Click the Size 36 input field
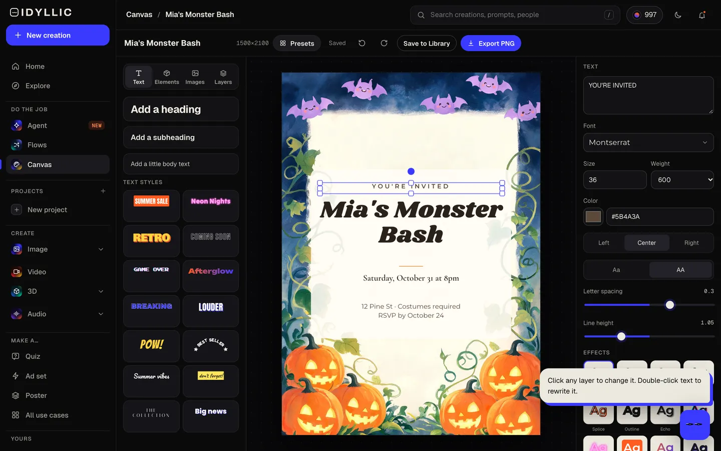Screen dimensions: 721x451 pos(615,180)
